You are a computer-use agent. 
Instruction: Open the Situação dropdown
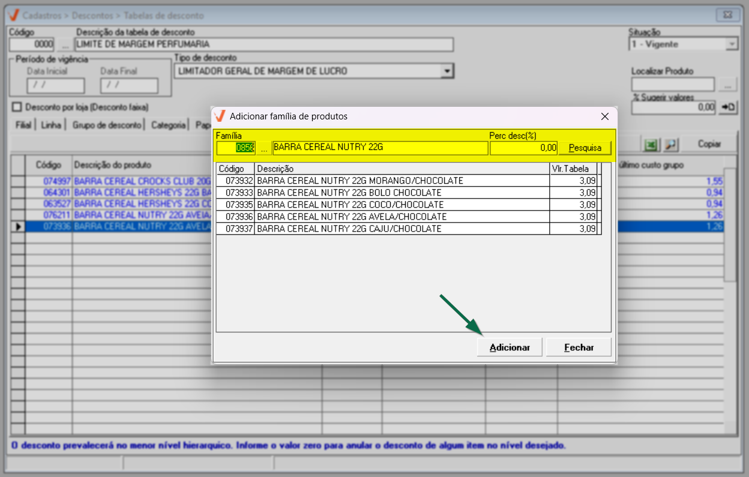[731, 44]
